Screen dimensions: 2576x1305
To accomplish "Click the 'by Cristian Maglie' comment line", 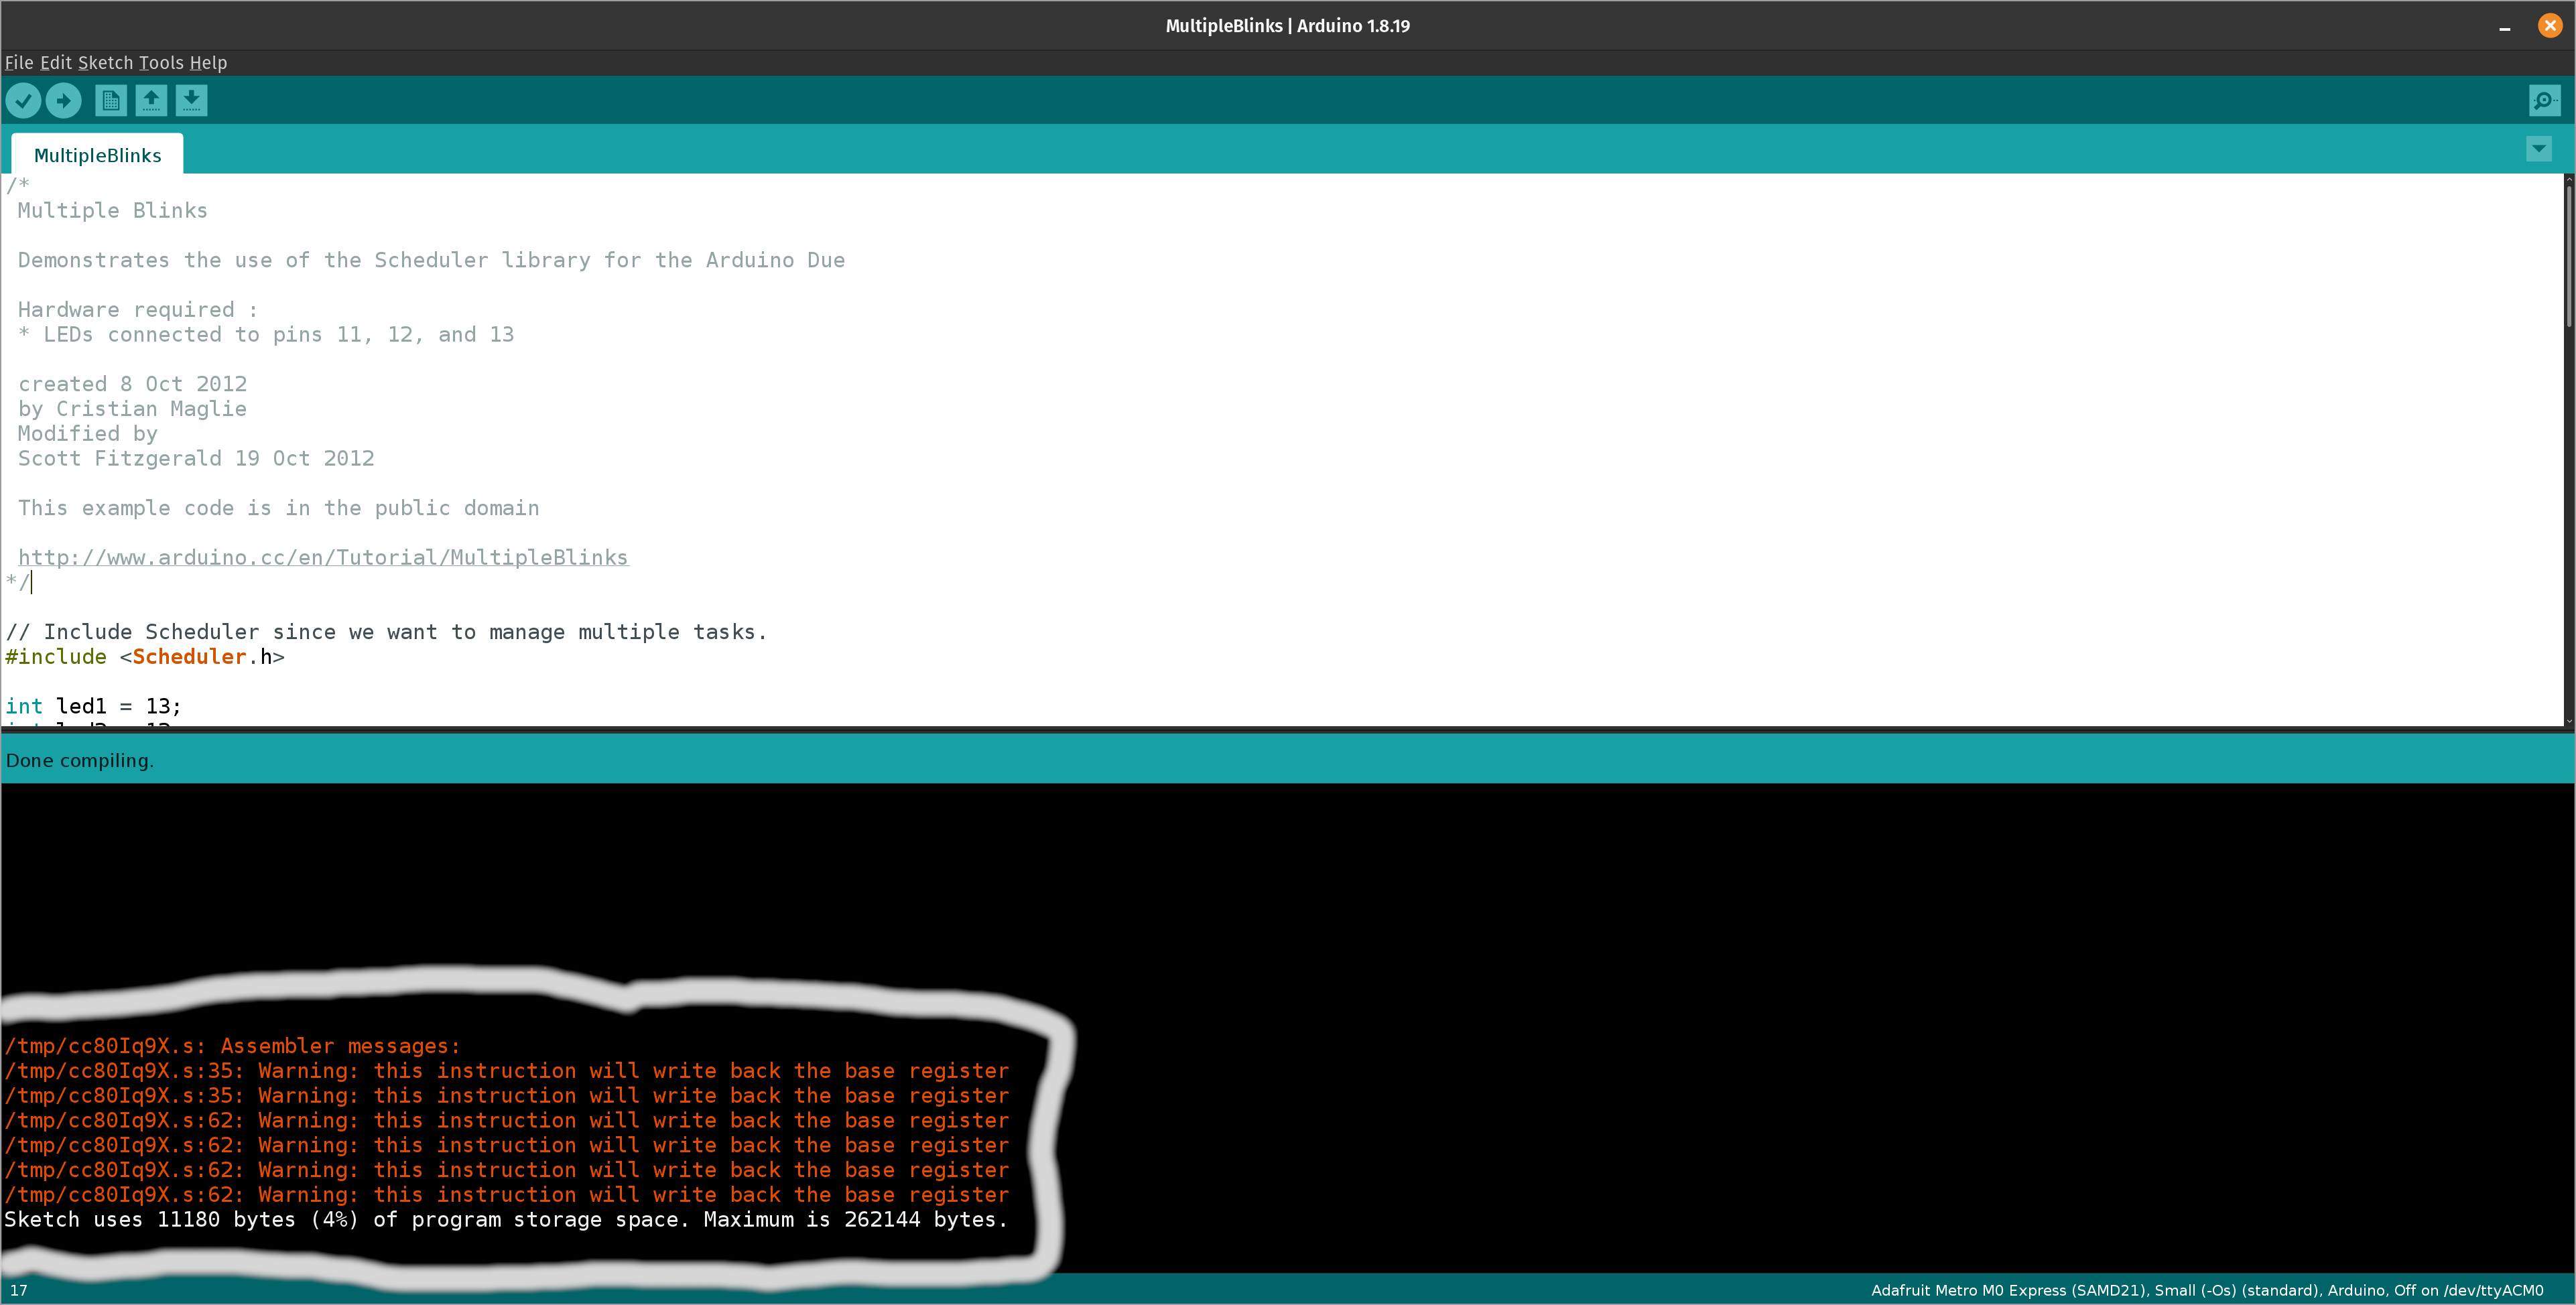I will 132,408.
